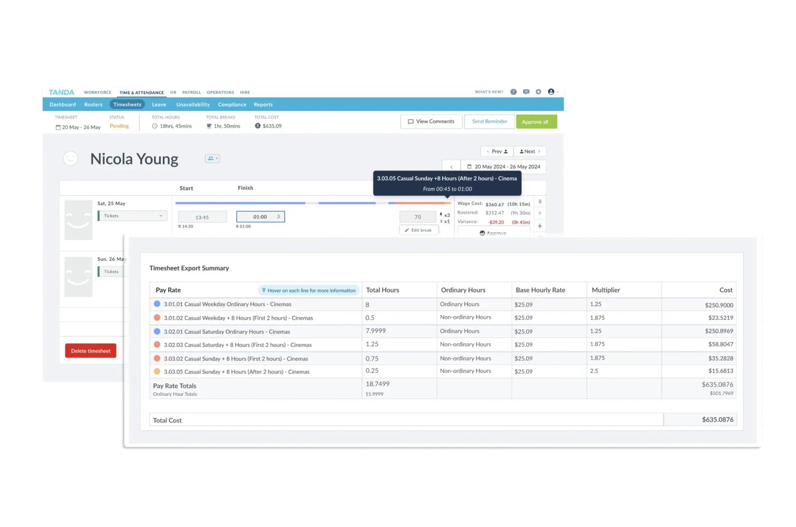Click the 3.03.02 Casual Sunday + 8 Hours row
This screenshot has width=796, height=527.
click(443, 358)
